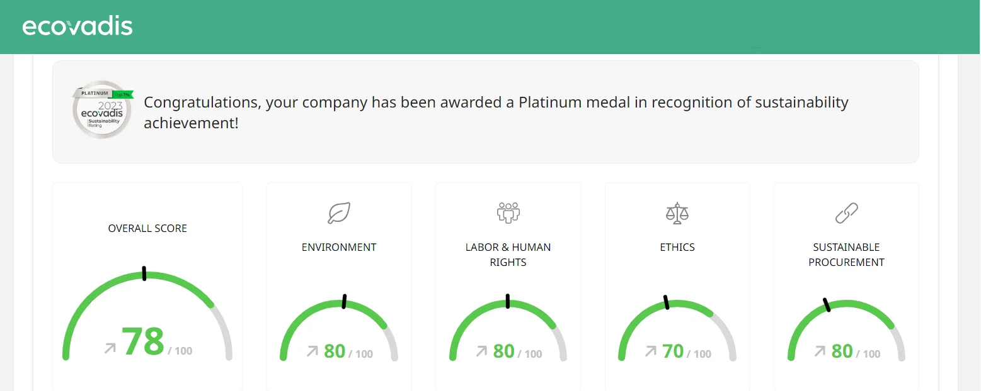This screenshot has height=391, width=981.
Task: Click the SUSTAINABLE PROCUREMENT card title
Action: tap(846, 255)
